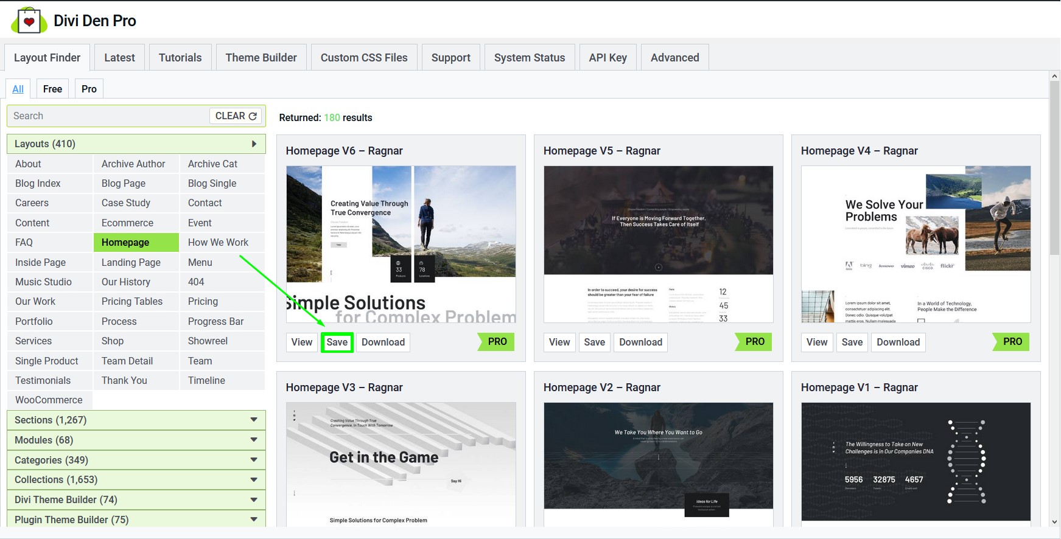Download the Homepage V5 – Ragnar layout
Screen dimensions: 1061x539
click(x=640, y=342)
